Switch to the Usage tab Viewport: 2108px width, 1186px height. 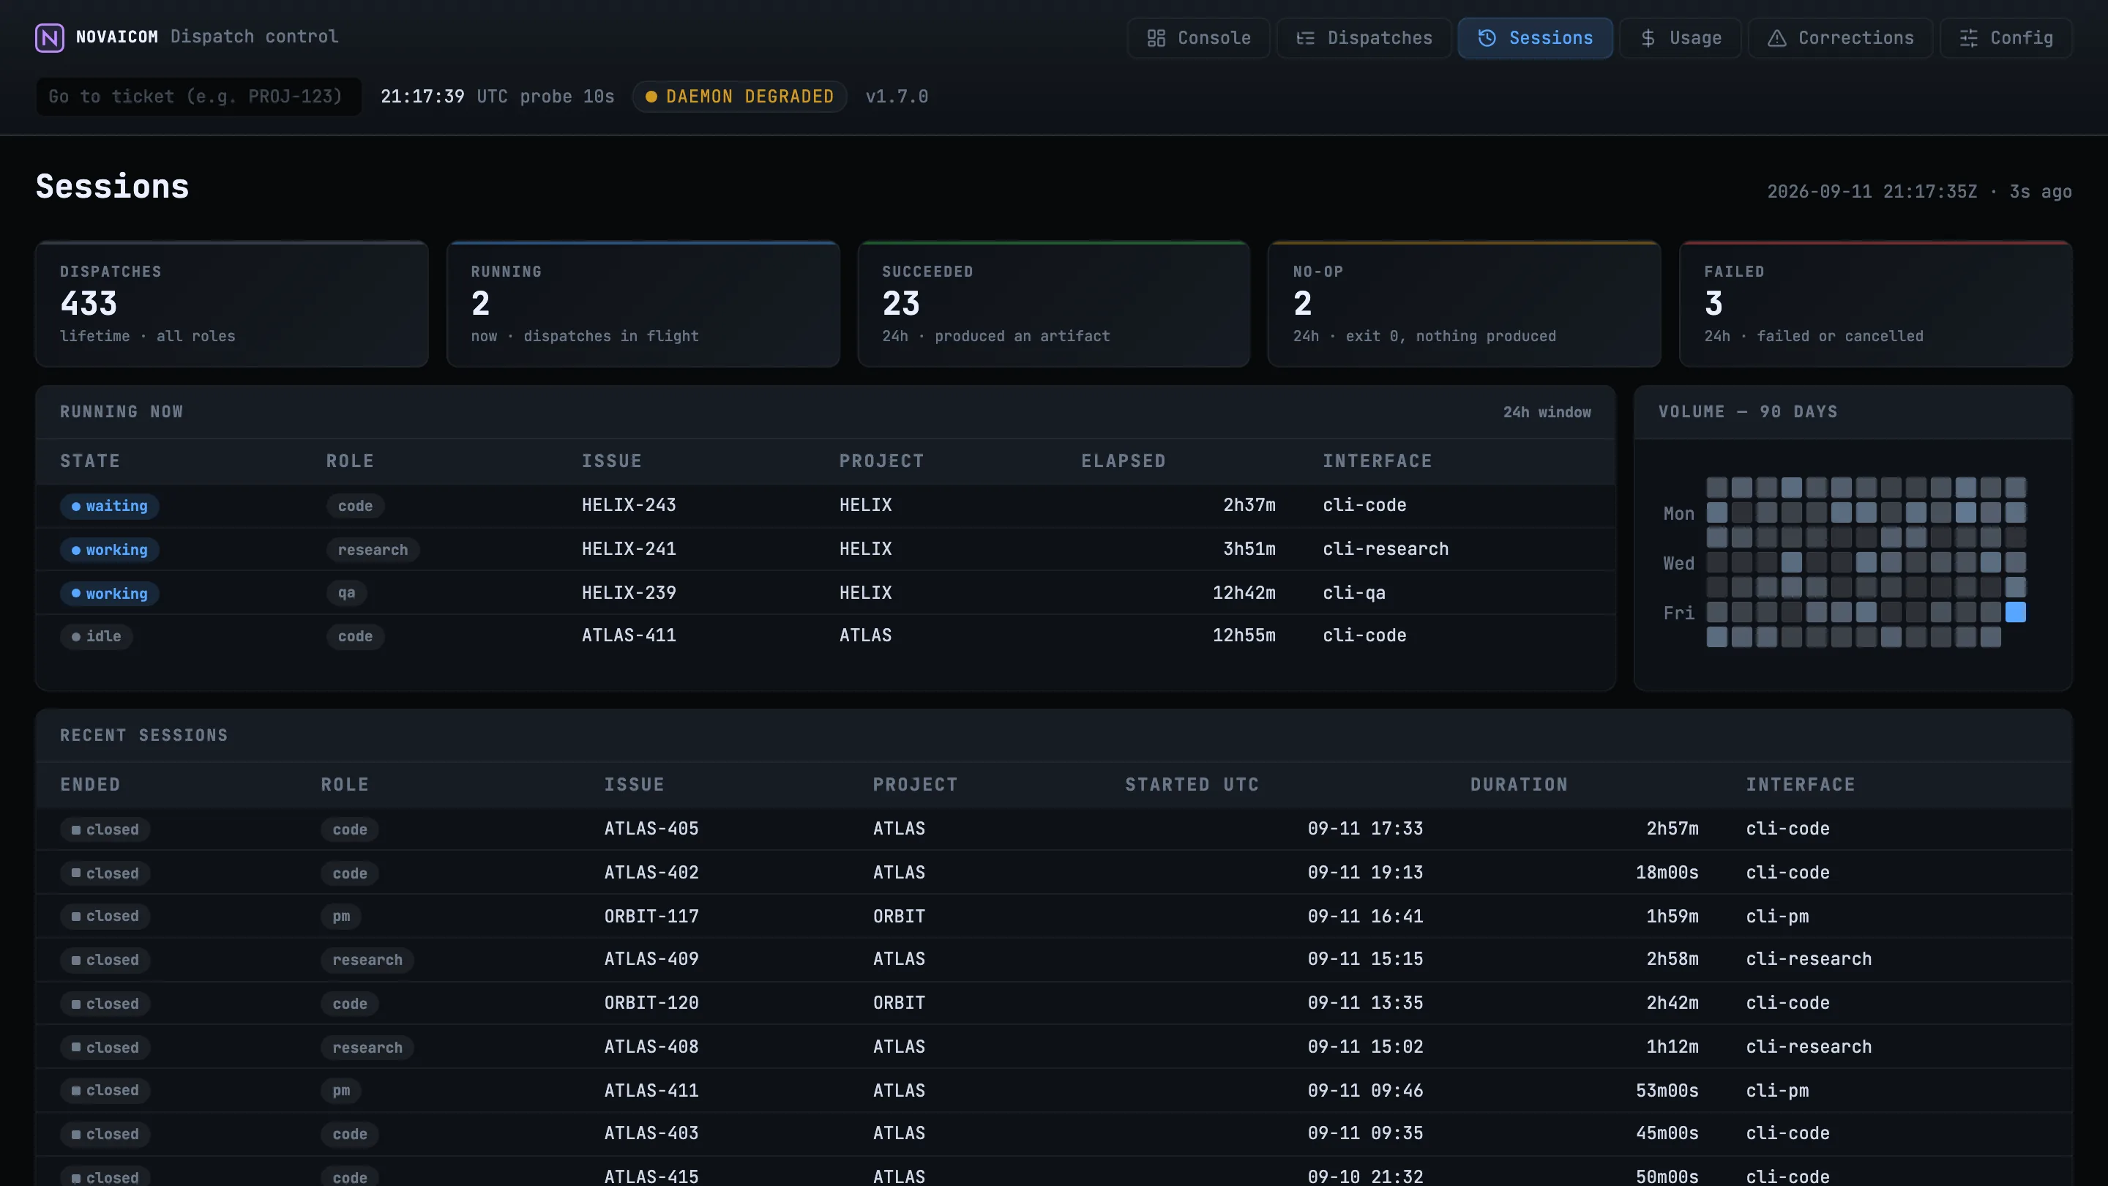coord(1681,39)
